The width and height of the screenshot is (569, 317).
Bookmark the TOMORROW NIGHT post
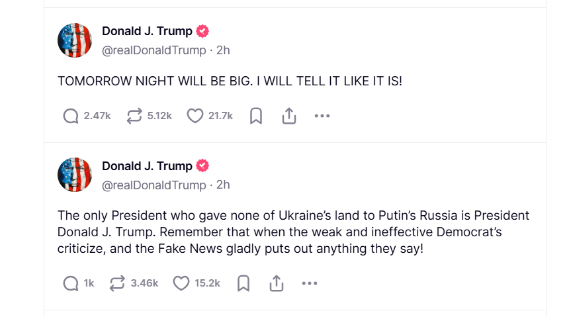[256, 116]
